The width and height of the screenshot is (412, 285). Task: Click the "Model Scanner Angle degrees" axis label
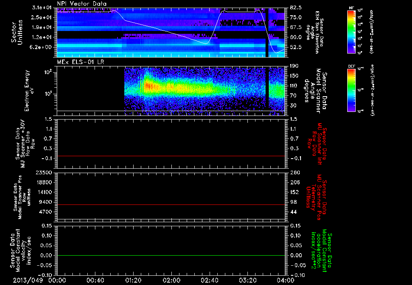tap(315, 91)
